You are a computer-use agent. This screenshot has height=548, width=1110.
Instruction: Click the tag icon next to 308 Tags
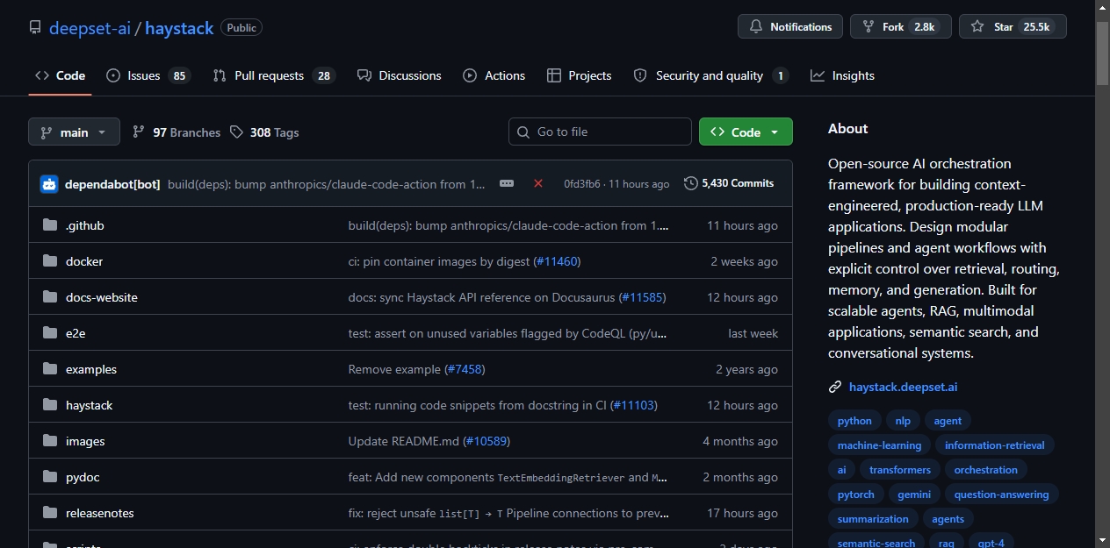point(236,132)
